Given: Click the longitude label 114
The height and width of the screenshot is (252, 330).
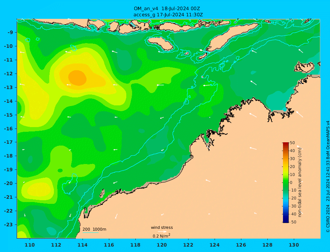Looking at the screenshot, I should click(x=82, y=245).
